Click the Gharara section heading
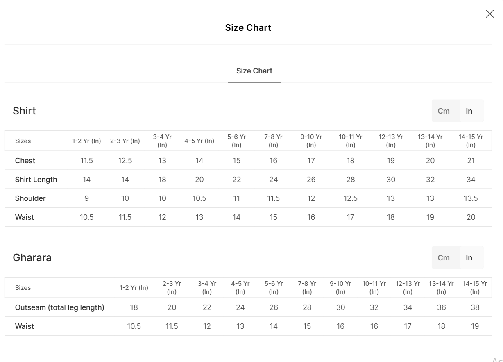The width and height of the screenshot is (503, 362). pos(32,258)
